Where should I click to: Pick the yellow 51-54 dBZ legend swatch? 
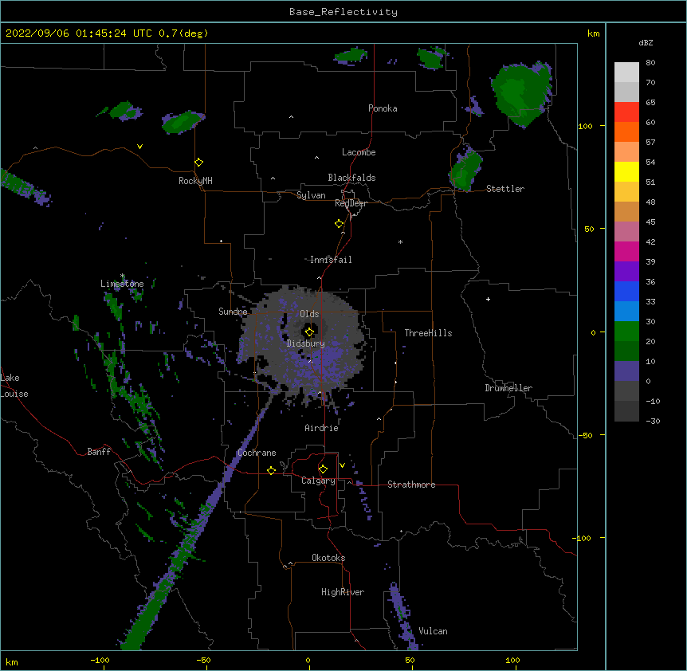(x=626, y=171)
